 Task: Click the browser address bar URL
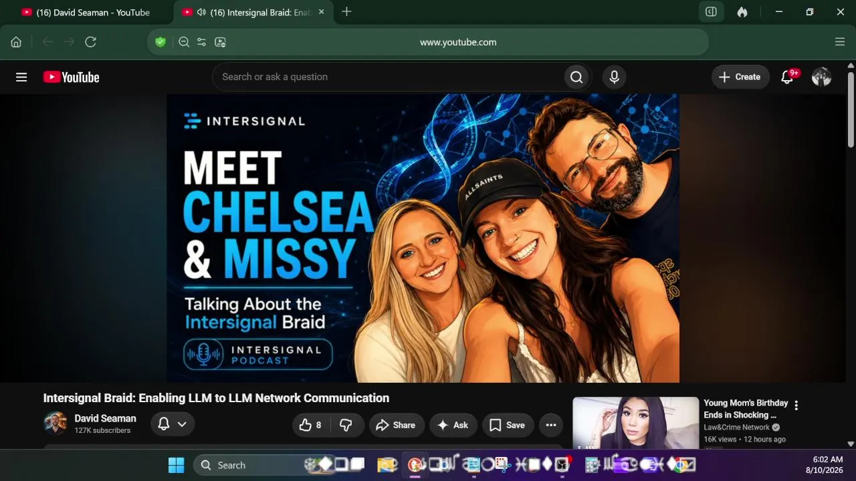pos(458,42)
